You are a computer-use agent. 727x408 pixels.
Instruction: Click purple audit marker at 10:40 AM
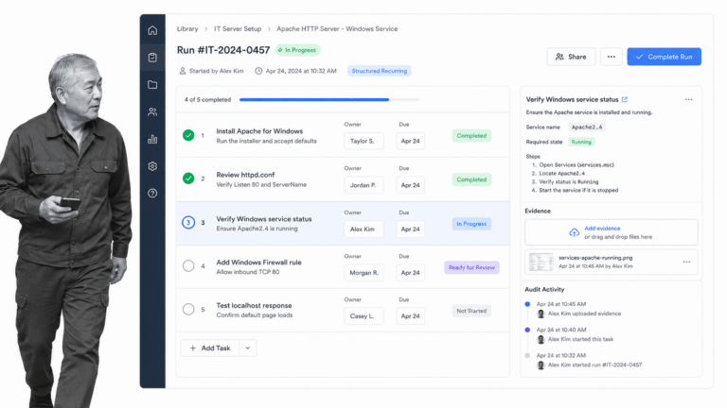click(x=527, y=330)
